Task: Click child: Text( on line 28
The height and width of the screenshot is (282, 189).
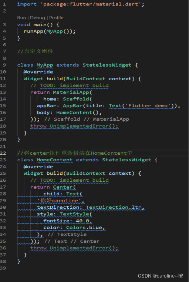Action: [63, 194]
